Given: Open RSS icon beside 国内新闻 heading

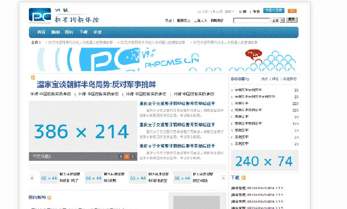Looking at the screenshot, I should [49, 198].
